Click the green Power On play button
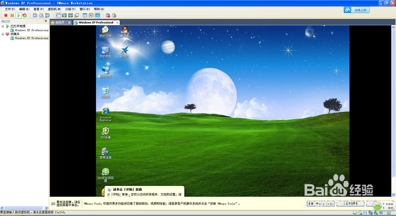The height and width of the screenshot is (216, 396). point(19,15)
